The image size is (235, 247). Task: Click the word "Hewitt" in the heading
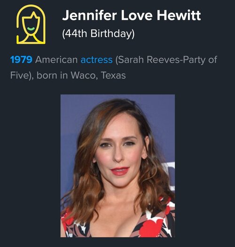179,15
